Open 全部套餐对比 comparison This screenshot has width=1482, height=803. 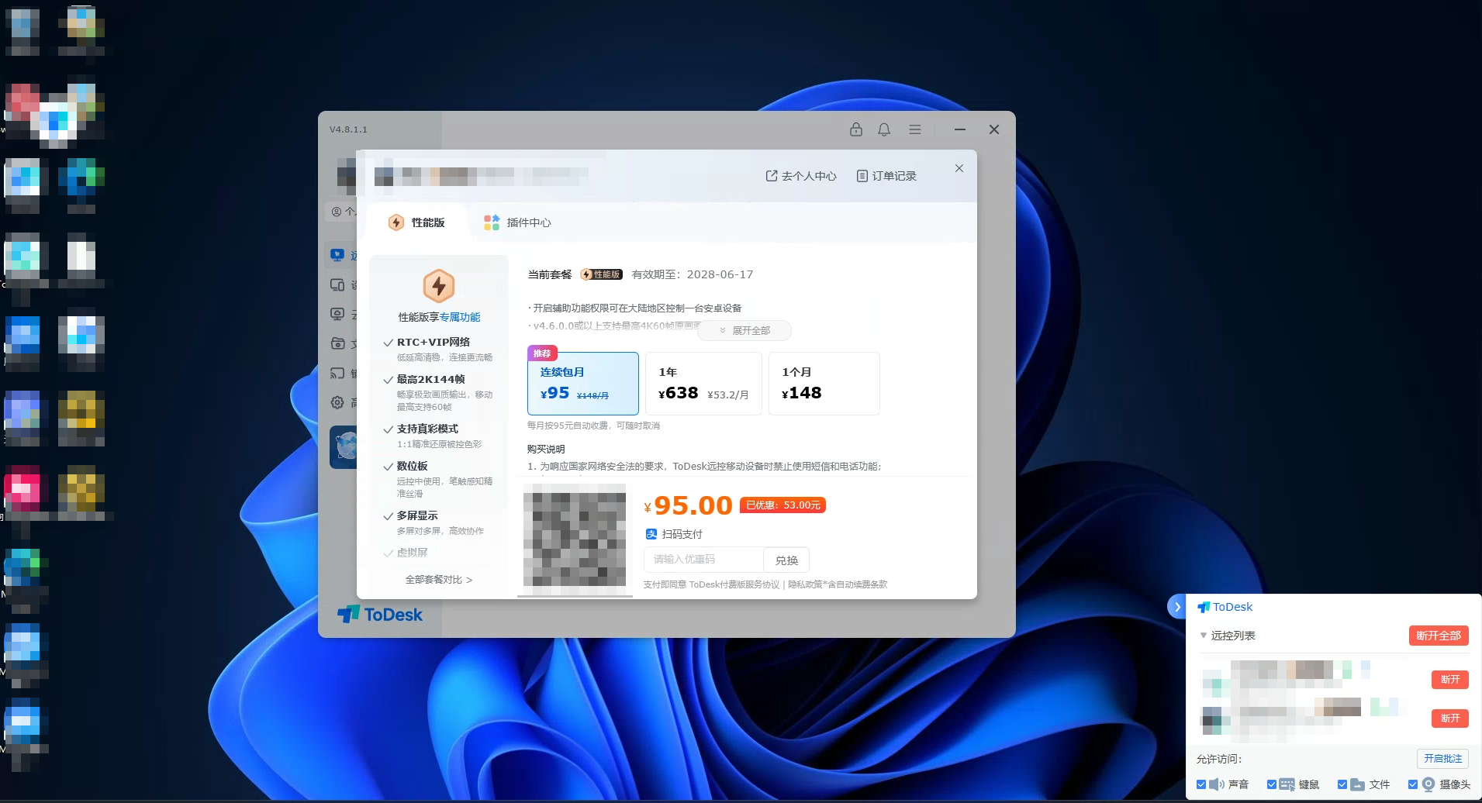click(439, 580)
